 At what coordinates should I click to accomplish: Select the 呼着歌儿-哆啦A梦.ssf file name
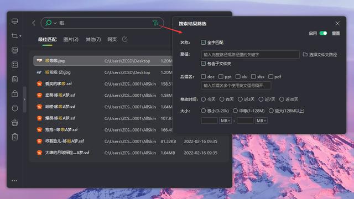(65, 142)
